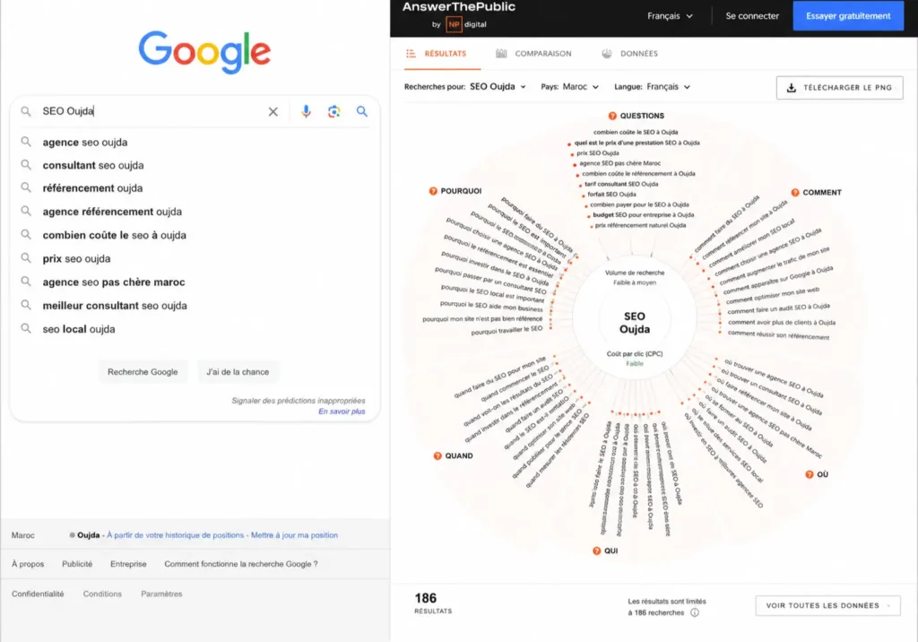Click the central SEO Oujda node in the wheel
The height and width of the screenshot is (642, 918).
[x=635, y=323]
